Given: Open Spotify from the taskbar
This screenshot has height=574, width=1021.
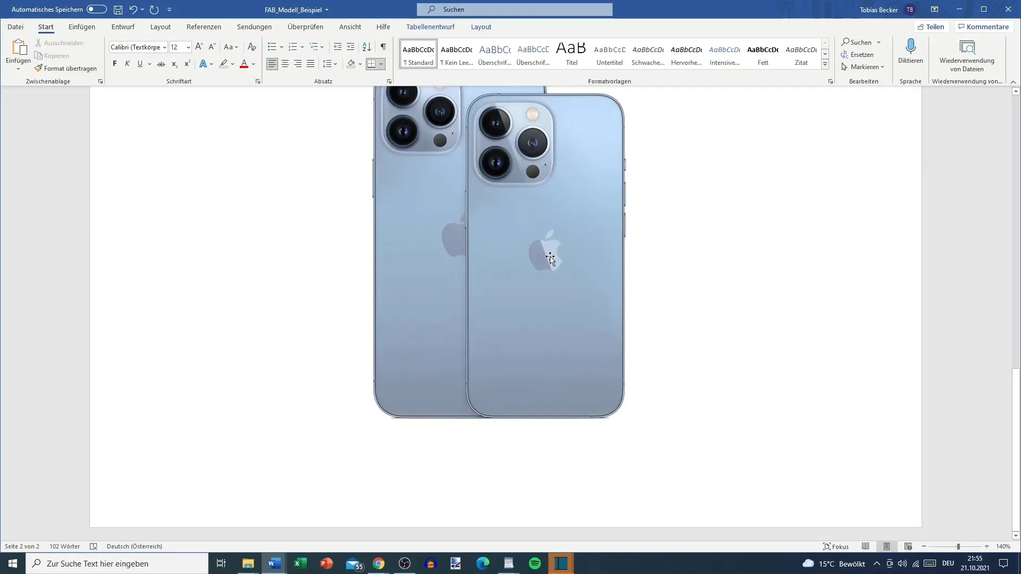Looking at the screenshot, I should click(x=535, y=563).
